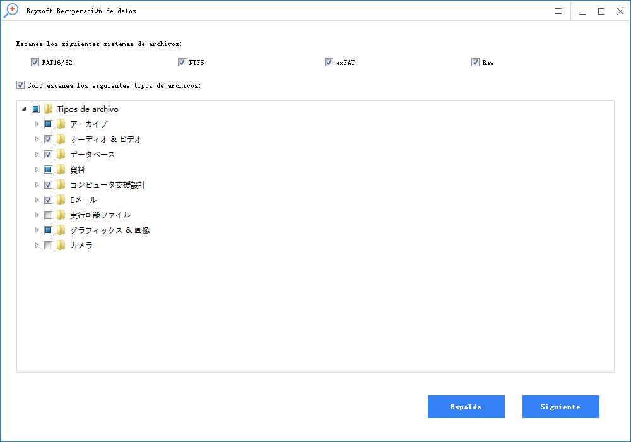Screen dimensions: 631x442
Task: Click the オーディオ & ビデオ folder icon
Action: click(61, 140)
